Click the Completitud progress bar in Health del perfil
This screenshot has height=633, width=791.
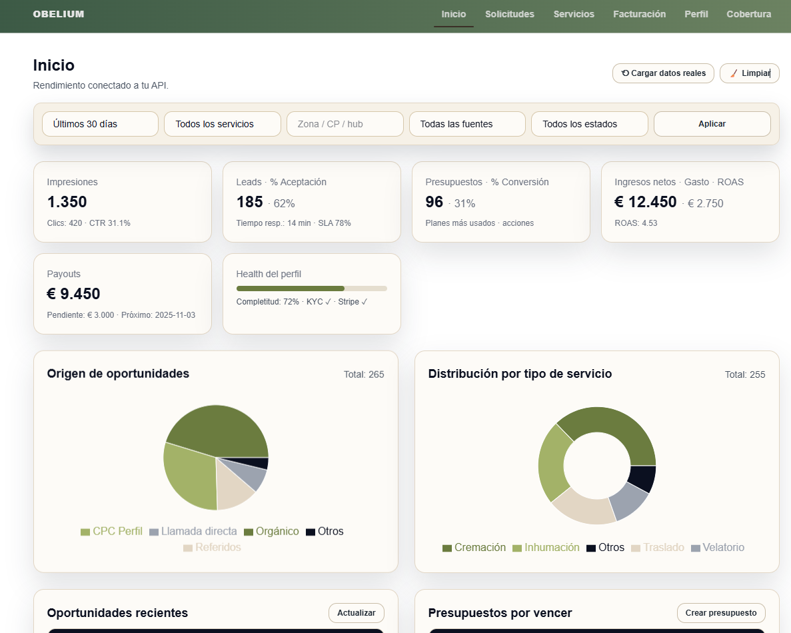click(x=311, y=288)
